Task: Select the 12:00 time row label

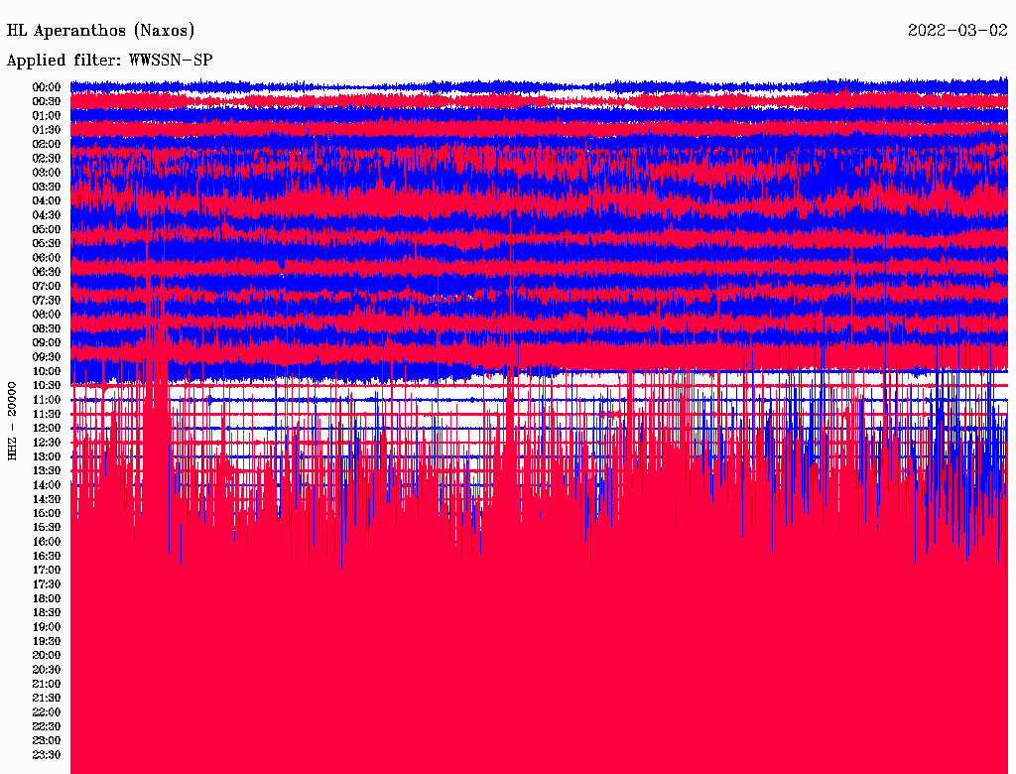Action: 47,428
